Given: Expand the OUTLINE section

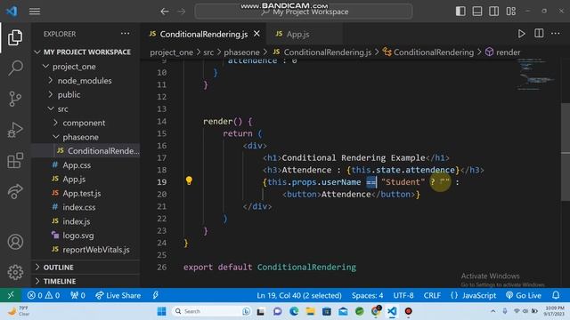Looking at the screenshot, I should click(x=85, y=267).
